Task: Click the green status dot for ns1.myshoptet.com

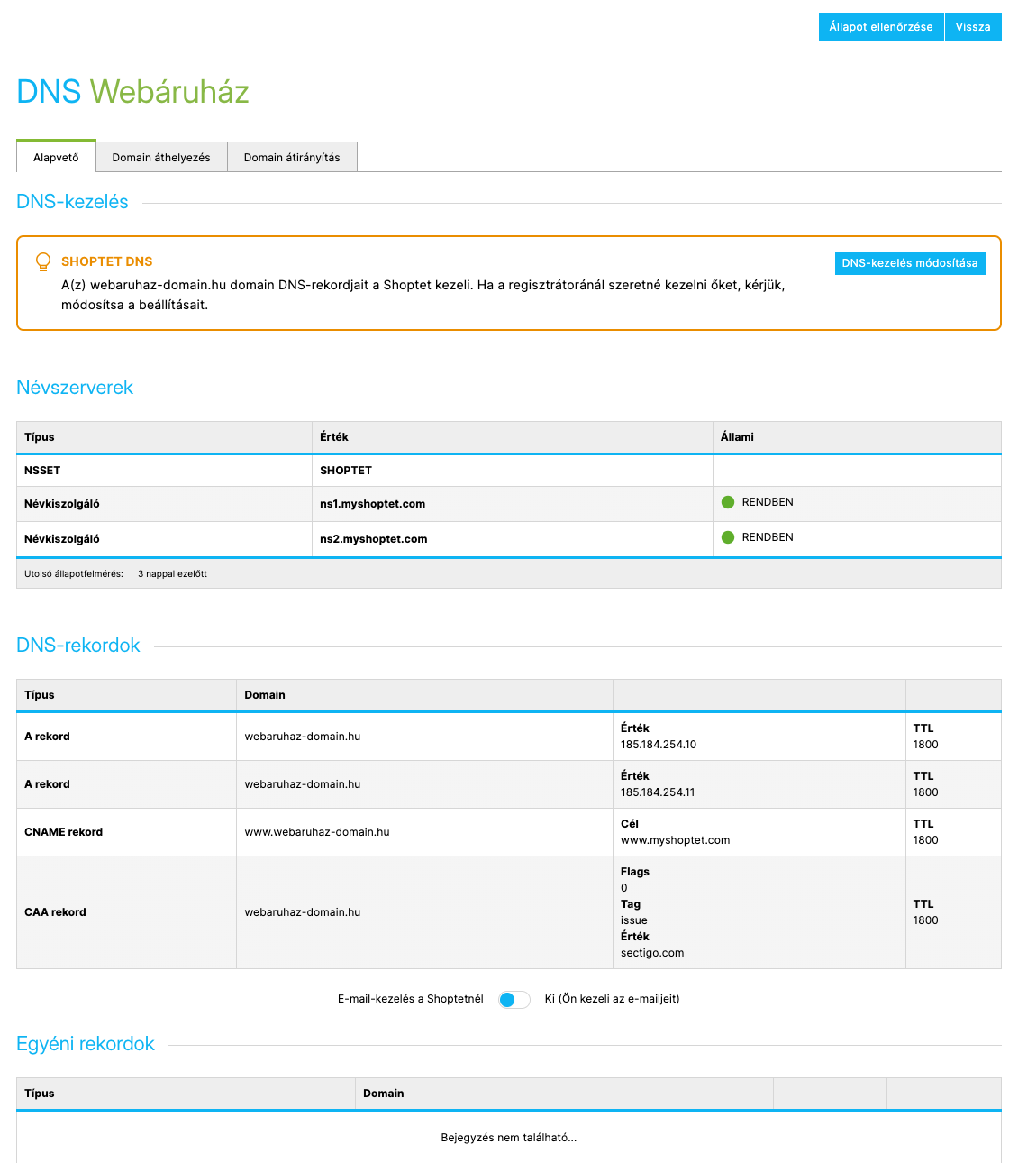Action: tap(728, 502)
